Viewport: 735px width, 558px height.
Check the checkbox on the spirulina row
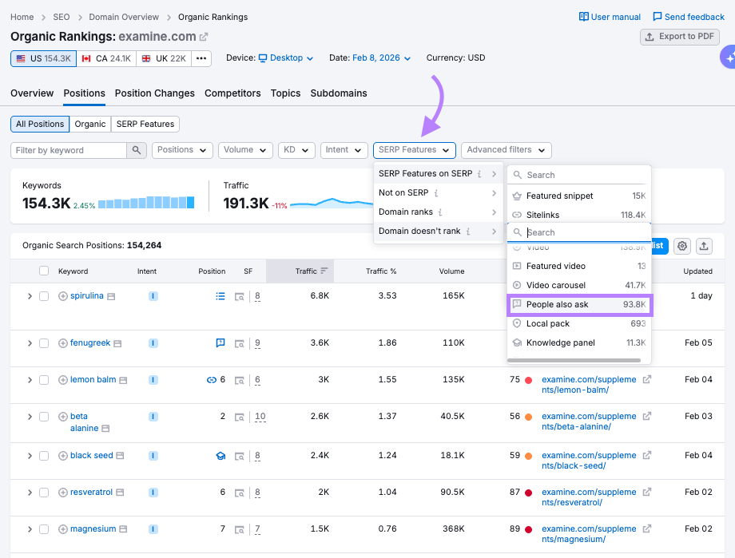tap(44, 295)
